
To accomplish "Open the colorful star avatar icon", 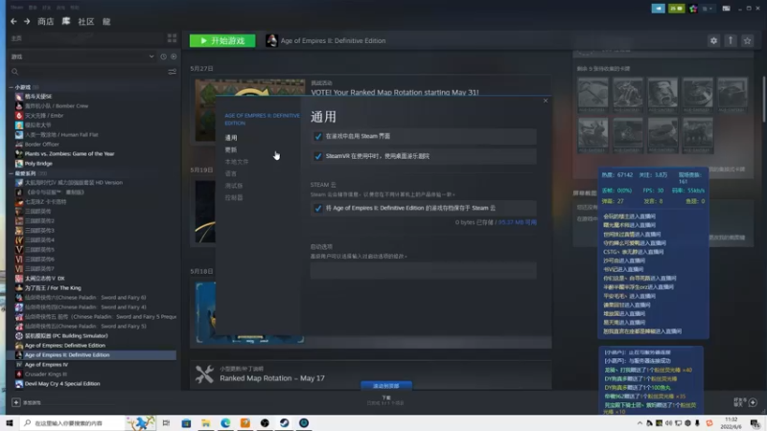I will [693, 9].
